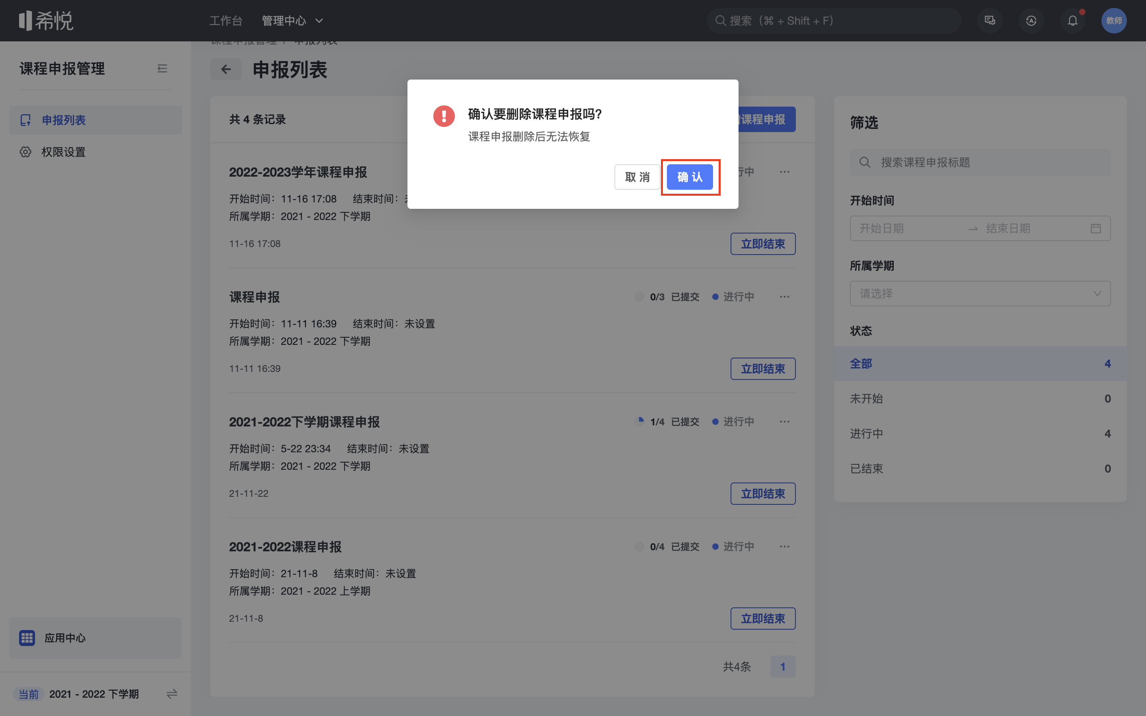This screenshot has width=1146, height=716.
Task: Open 应用中心 at sidebar bottom
Action: (x=95, y=638)
